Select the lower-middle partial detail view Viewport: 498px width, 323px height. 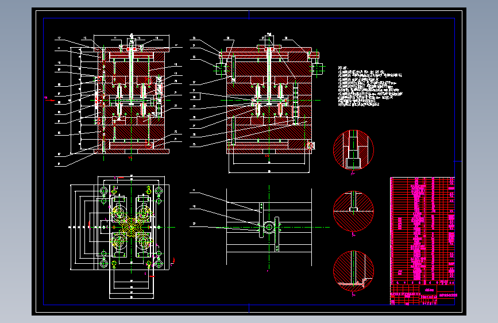click(x=260, y=228)
